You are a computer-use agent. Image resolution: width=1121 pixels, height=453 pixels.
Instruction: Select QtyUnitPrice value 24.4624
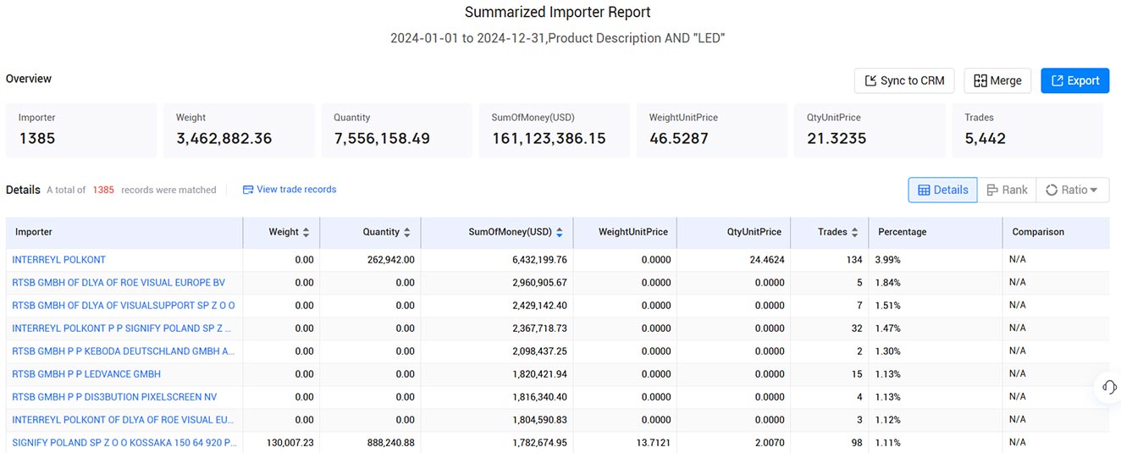767,260
